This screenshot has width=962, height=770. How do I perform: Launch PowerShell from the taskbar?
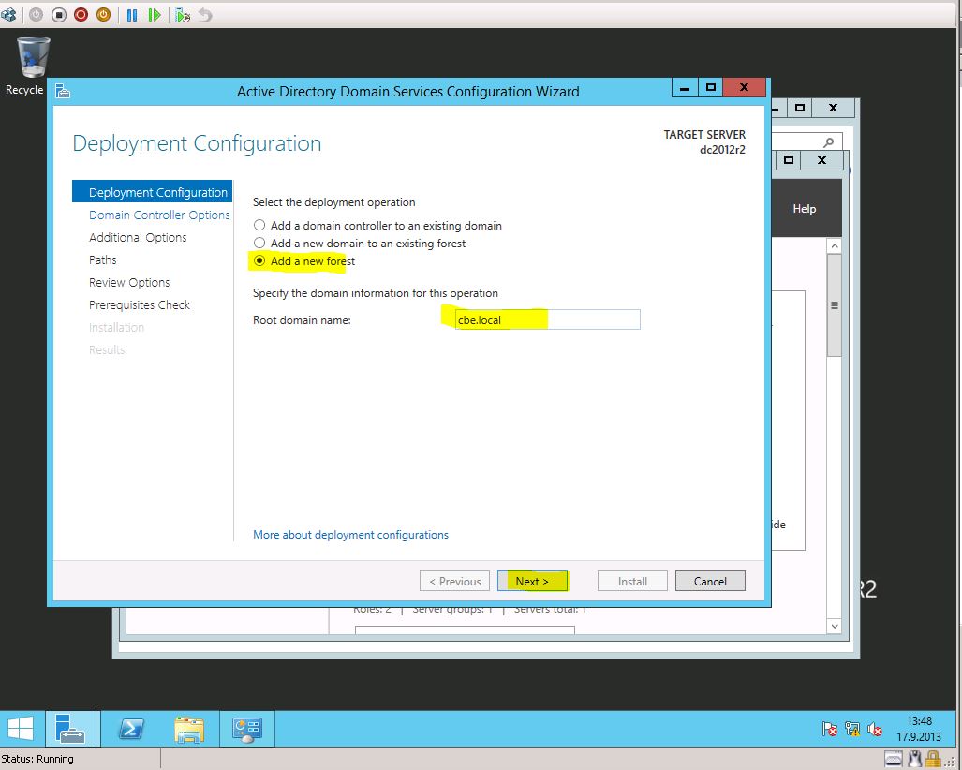coord(131,728)
